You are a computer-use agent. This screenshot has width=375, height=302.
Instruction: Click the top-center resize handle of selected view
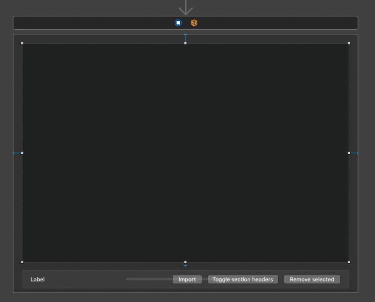tap(185, 43)
